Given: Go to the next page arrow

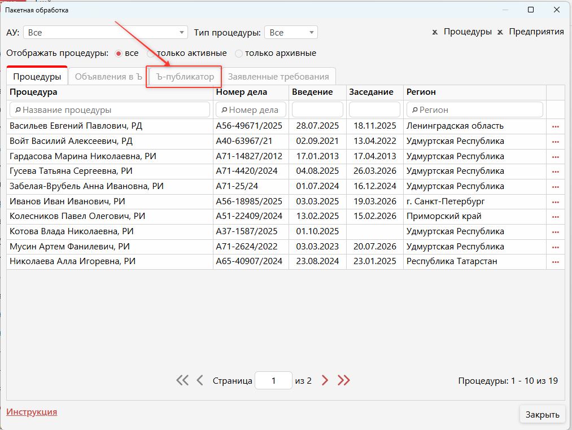Looking at the screenshot, I should point(325,380).
